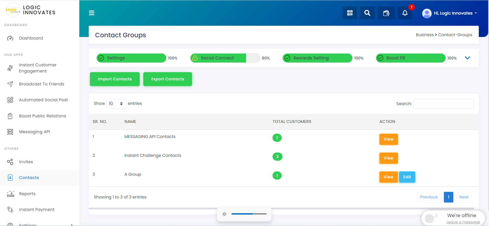
Task: Sort by the NAME column header
Action: point(130,122)
